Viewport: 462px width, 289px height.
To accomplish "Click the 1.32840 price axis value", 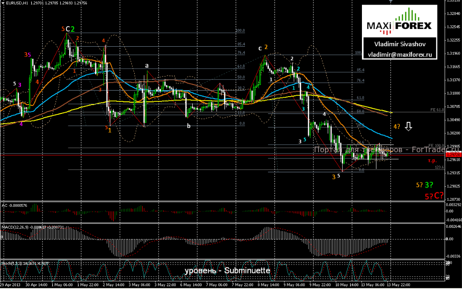I will 454,14.
